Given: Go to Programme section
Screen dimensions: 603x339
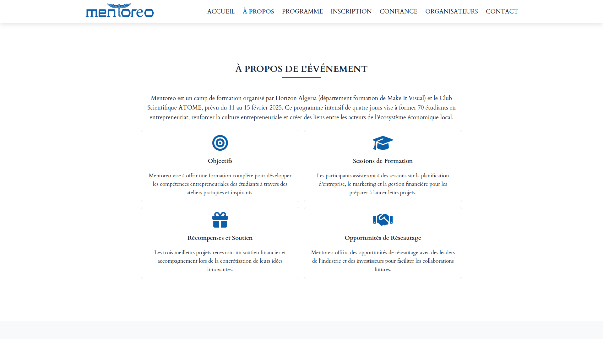Looking at the screenshot, I should point(302,12).
